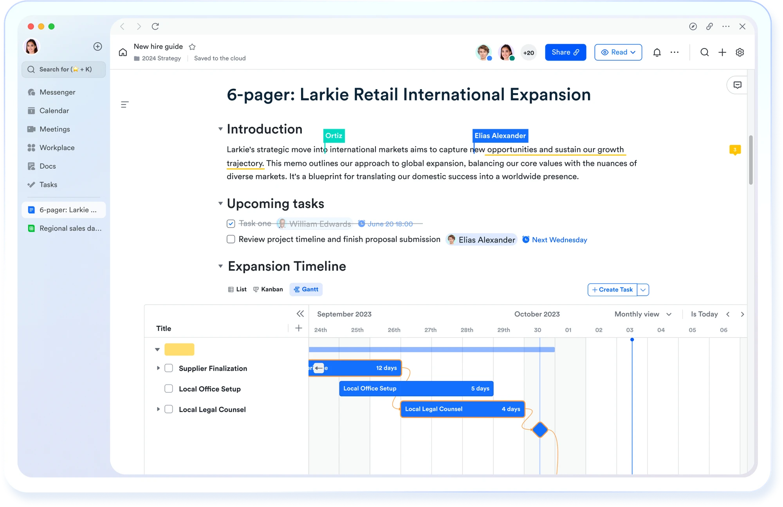Open the Read mode dropdown
783x507 pixels.
coord(618,52)
